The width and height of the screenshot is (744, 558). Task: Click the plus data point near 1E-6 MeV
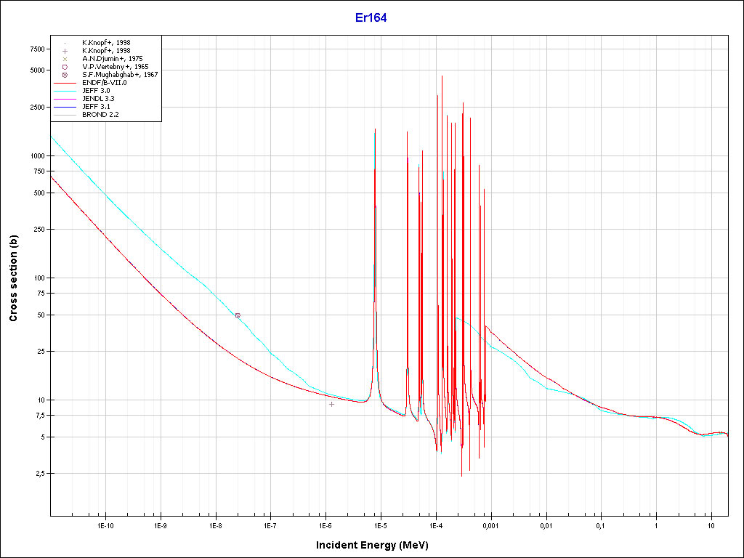(x=332, y=404)
